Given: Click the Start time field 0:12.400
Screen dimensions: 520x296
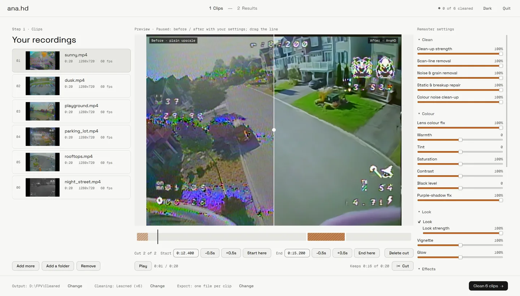Looking at the screenshot, I should pos(186,253).
